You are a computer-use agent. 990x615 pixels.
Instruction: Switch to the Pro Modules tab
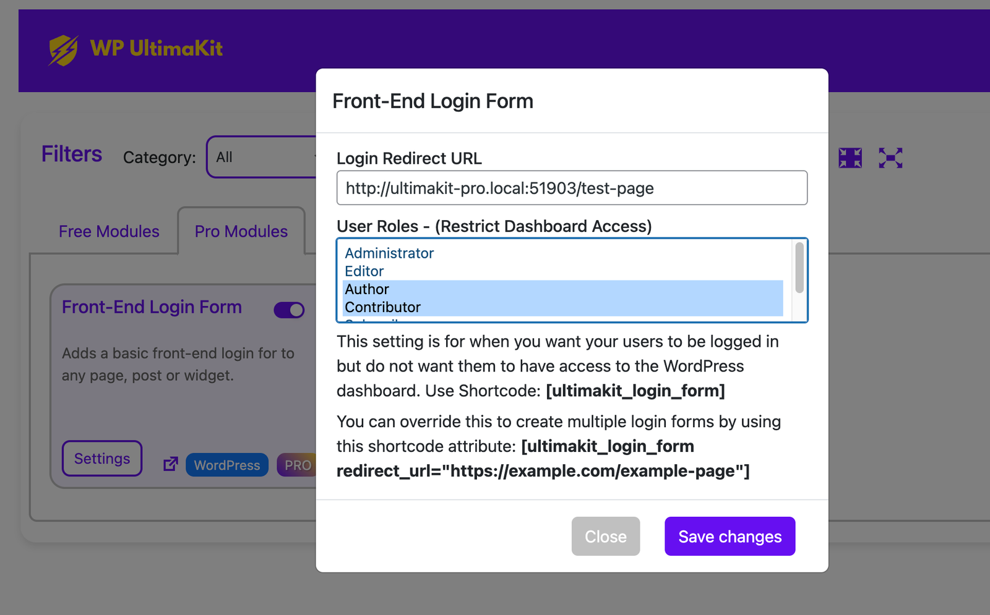[241, 231]
